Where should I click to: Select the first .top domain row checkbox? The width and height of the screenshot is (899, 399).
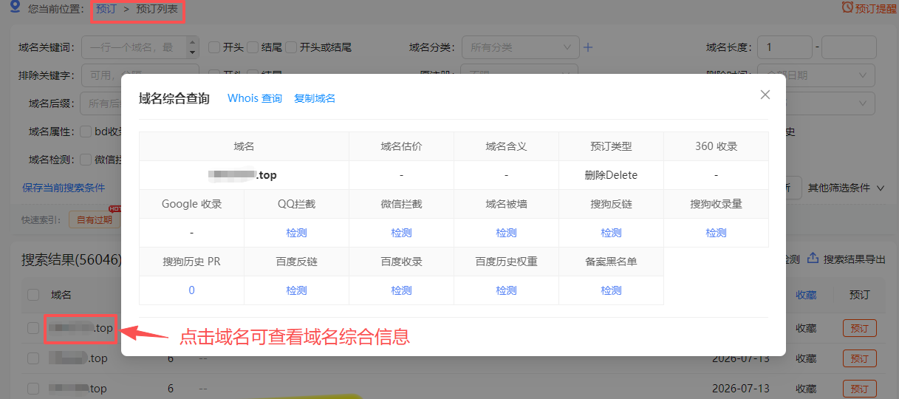33,328
